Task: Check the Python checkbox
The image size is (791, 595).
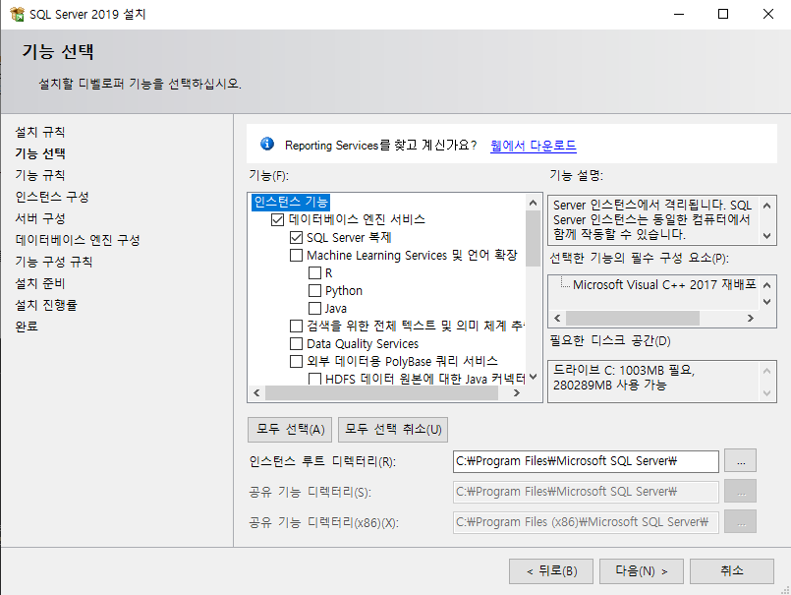Action: click(314, 290)
